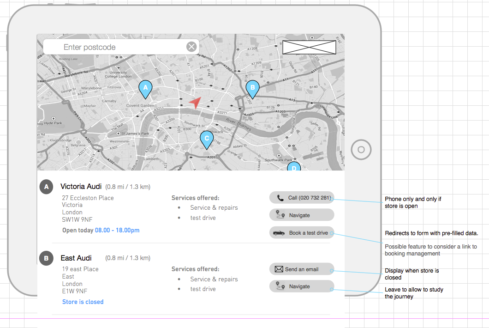Click the car icon on Book a test drive

[x=279, y=233]
